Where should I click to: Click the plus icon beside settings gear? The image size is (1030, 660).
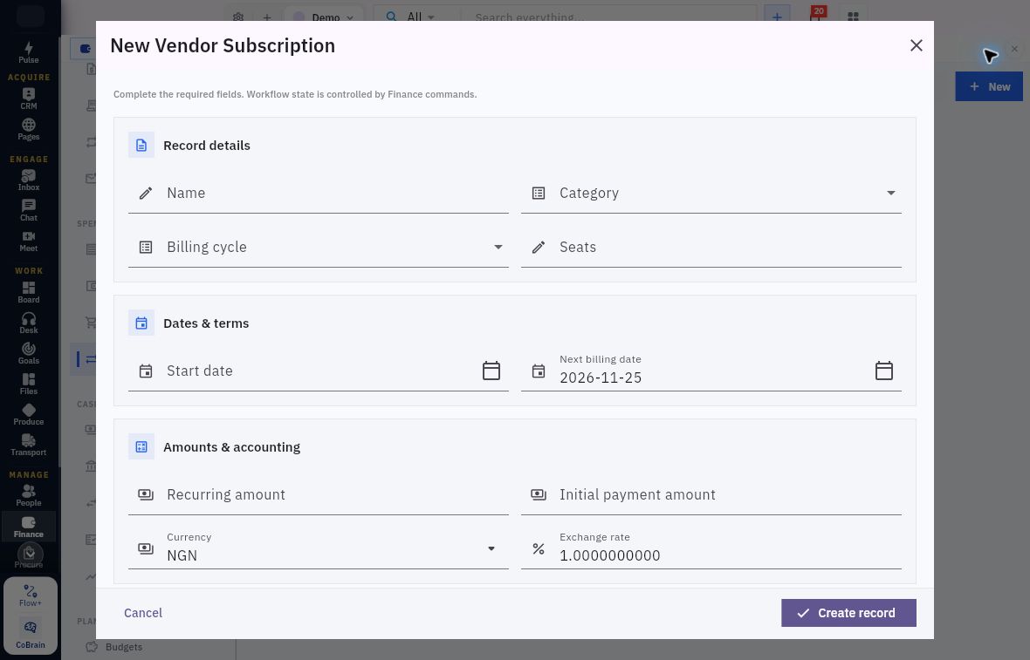(267, 17)
